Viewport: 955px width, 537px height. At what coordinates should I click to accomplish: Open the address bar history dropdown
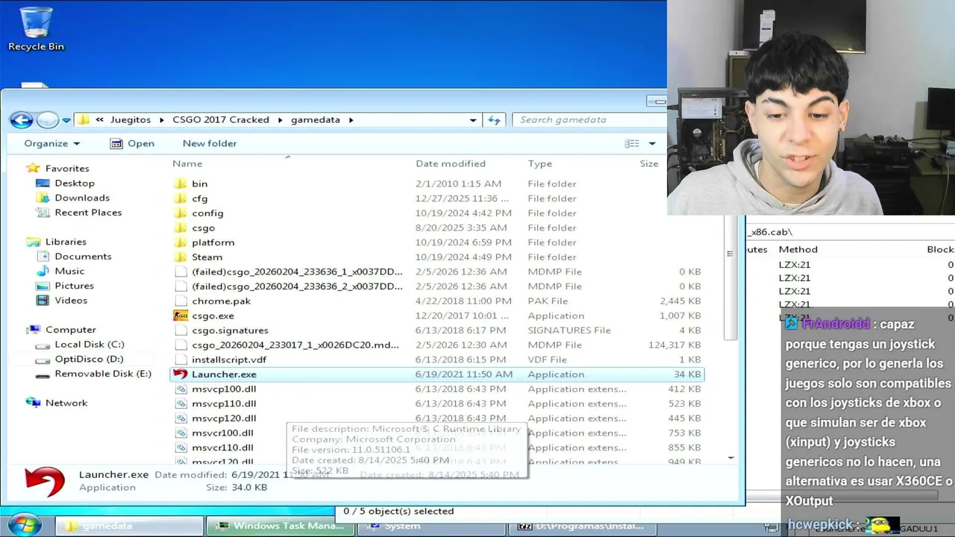(473, 119)
